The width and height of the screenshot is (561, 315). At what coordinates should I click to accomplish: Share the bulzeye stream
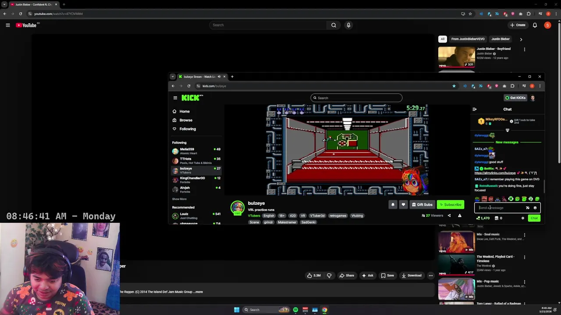pyautogui.click(x=449, y=216)
